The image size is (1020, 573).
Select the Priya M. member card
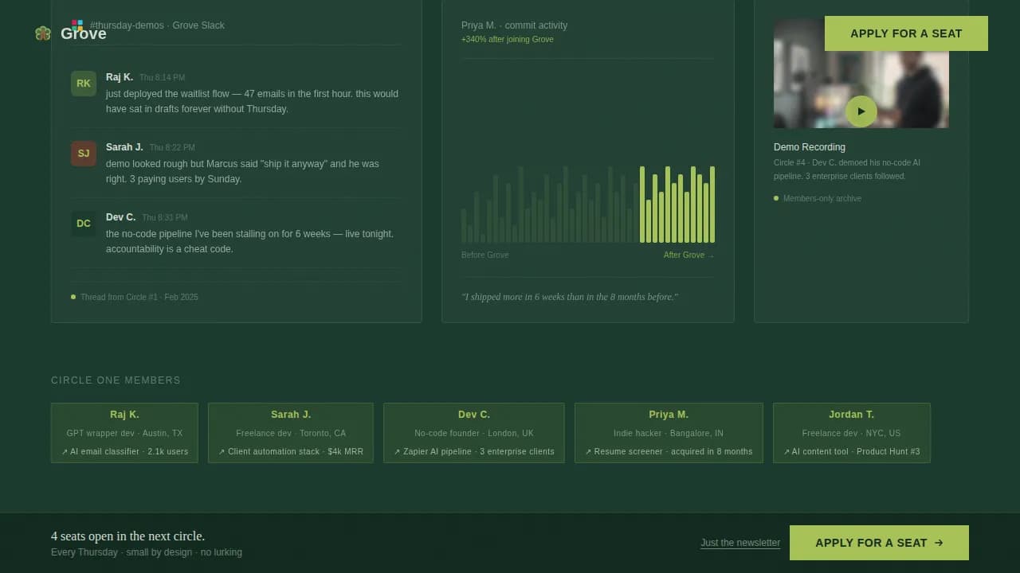click(x=669, y=432)
